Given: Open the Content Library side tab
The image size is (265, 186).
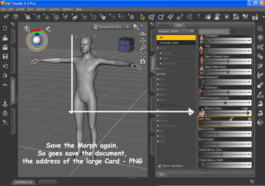Looking at the screenshot, I should (13, 91).
